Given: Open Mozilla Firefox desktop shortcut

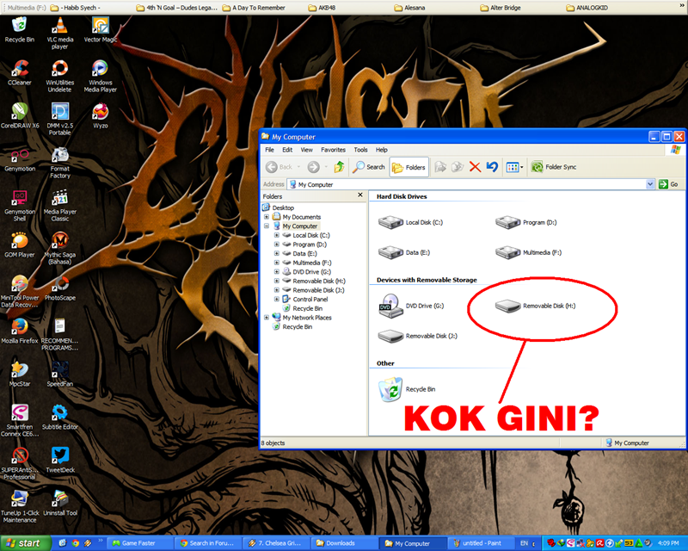Looking at the screenshot, I should (19, 331).
